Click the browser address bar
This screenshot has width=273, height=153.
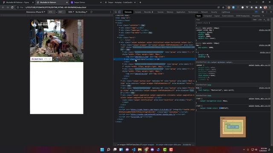click(120, 8)
